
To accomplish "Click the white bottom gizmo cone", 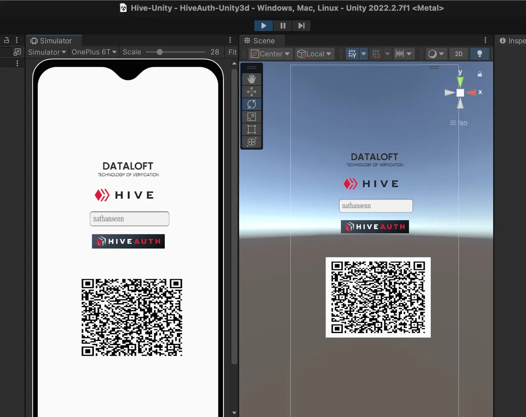I will pyautogui.click(x=460, y=103).
